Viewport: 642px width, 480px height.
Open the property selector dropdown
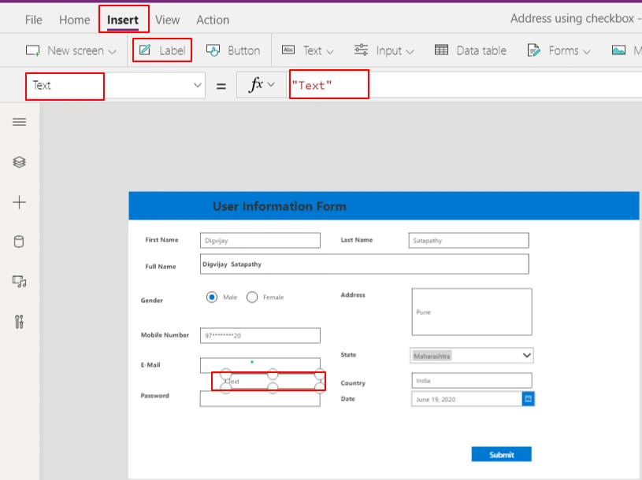click(198, 85)
